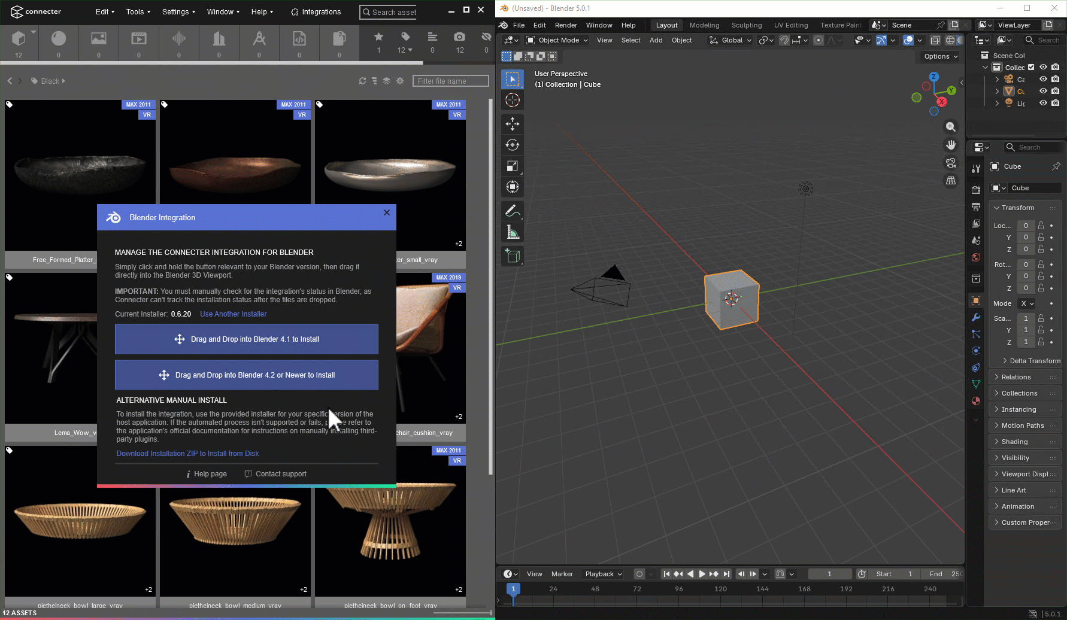
Task: Toggle visibility eye of the Camera object
Action: tap(1043, 79)
